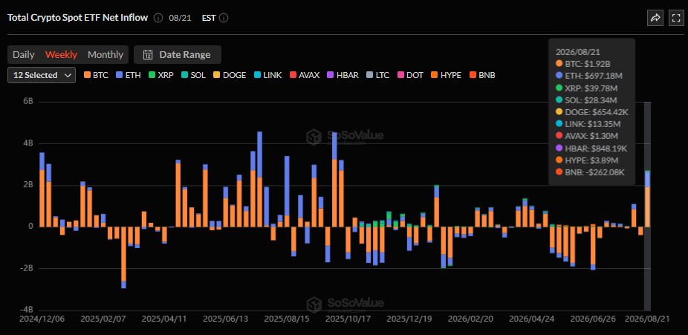Click tooltip row AVAX: $1.30M

[587, 137]
